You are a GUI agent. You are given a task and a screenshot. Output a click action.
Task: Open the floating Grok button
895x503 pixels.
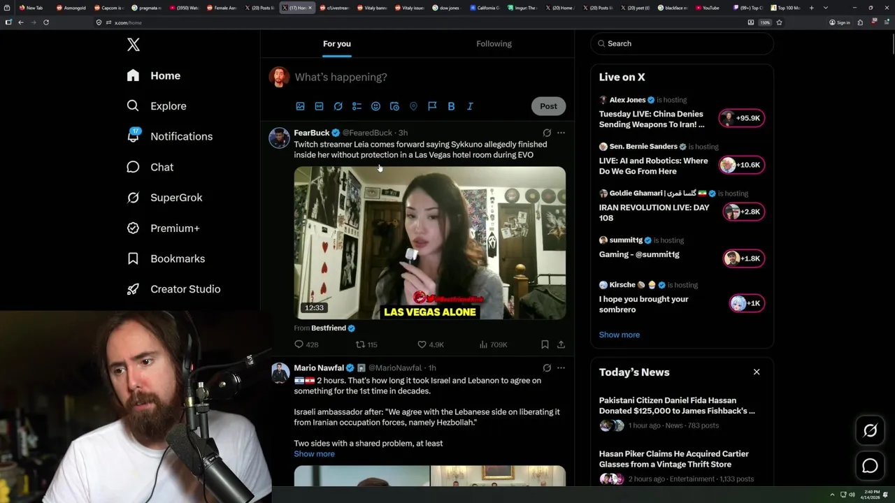pos(870,431)
